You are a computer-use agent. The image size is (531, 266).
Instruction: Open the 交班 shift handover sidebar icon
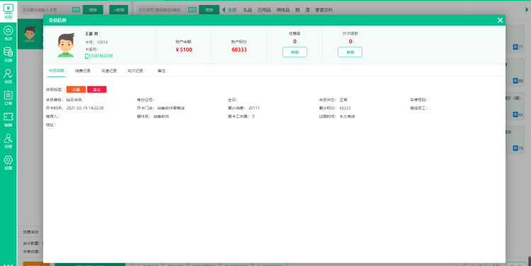(x=8, y=141)
